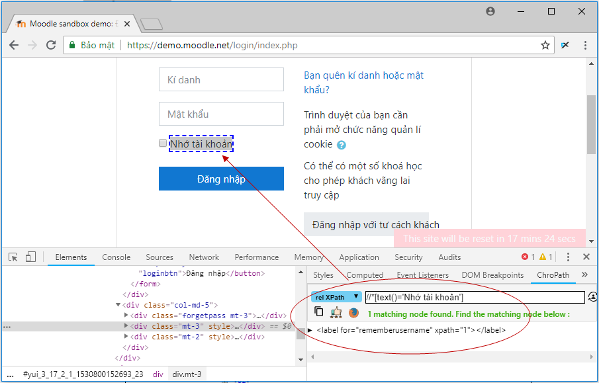Open the Chrome user profile icon
The image size is (599, 383).
[x=490, y=11]
